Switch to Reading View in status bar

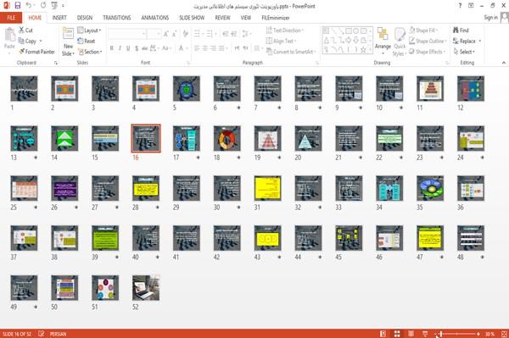coord(411,334)
